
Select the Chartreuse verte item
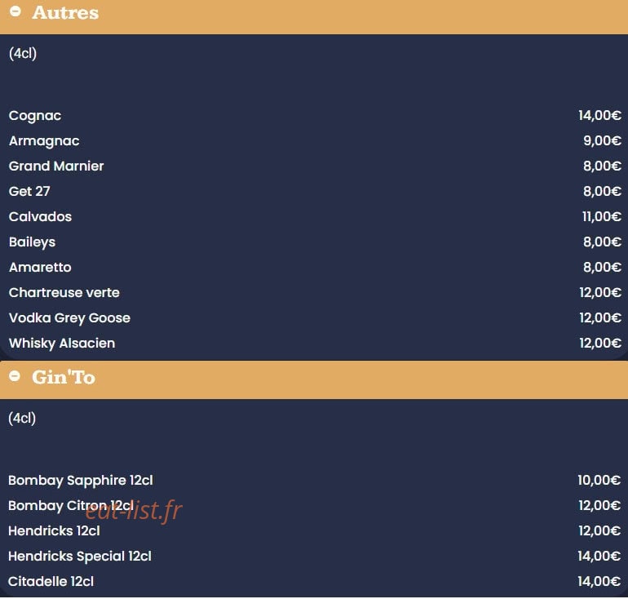(64, 292)
